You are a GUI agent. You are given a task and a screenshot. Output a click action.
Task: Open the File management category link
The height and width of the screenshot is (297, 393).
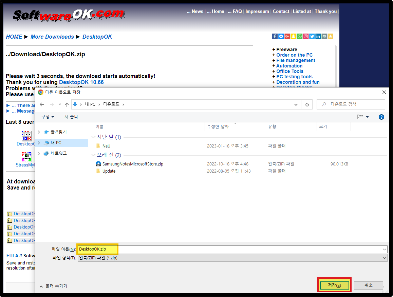click(x=296, y=60)
